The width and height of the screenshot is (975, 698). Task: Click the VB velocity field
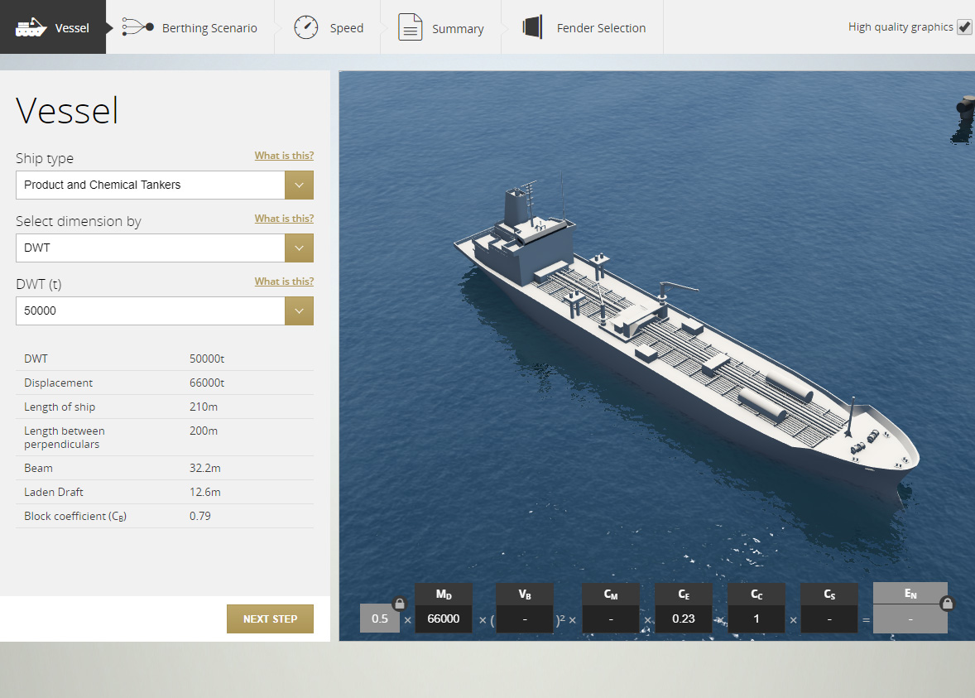pyautogui.click(x=525, y=619)
